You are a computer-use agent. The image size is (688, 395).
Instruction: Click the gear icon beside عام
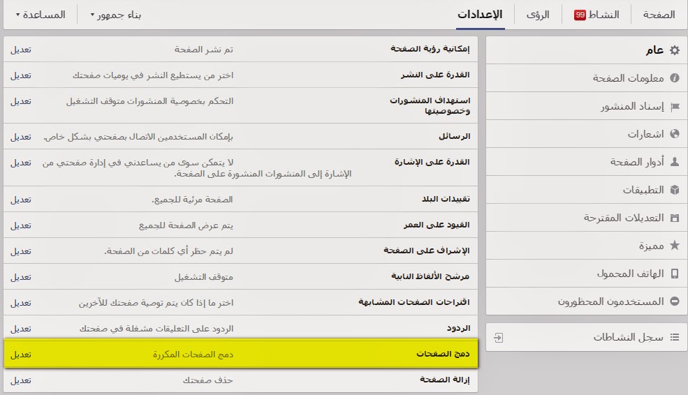coord(675,50)
